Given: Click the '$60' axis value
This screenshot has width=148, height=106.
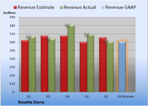Looking at the screenshot, I should (x=13, y=42).
